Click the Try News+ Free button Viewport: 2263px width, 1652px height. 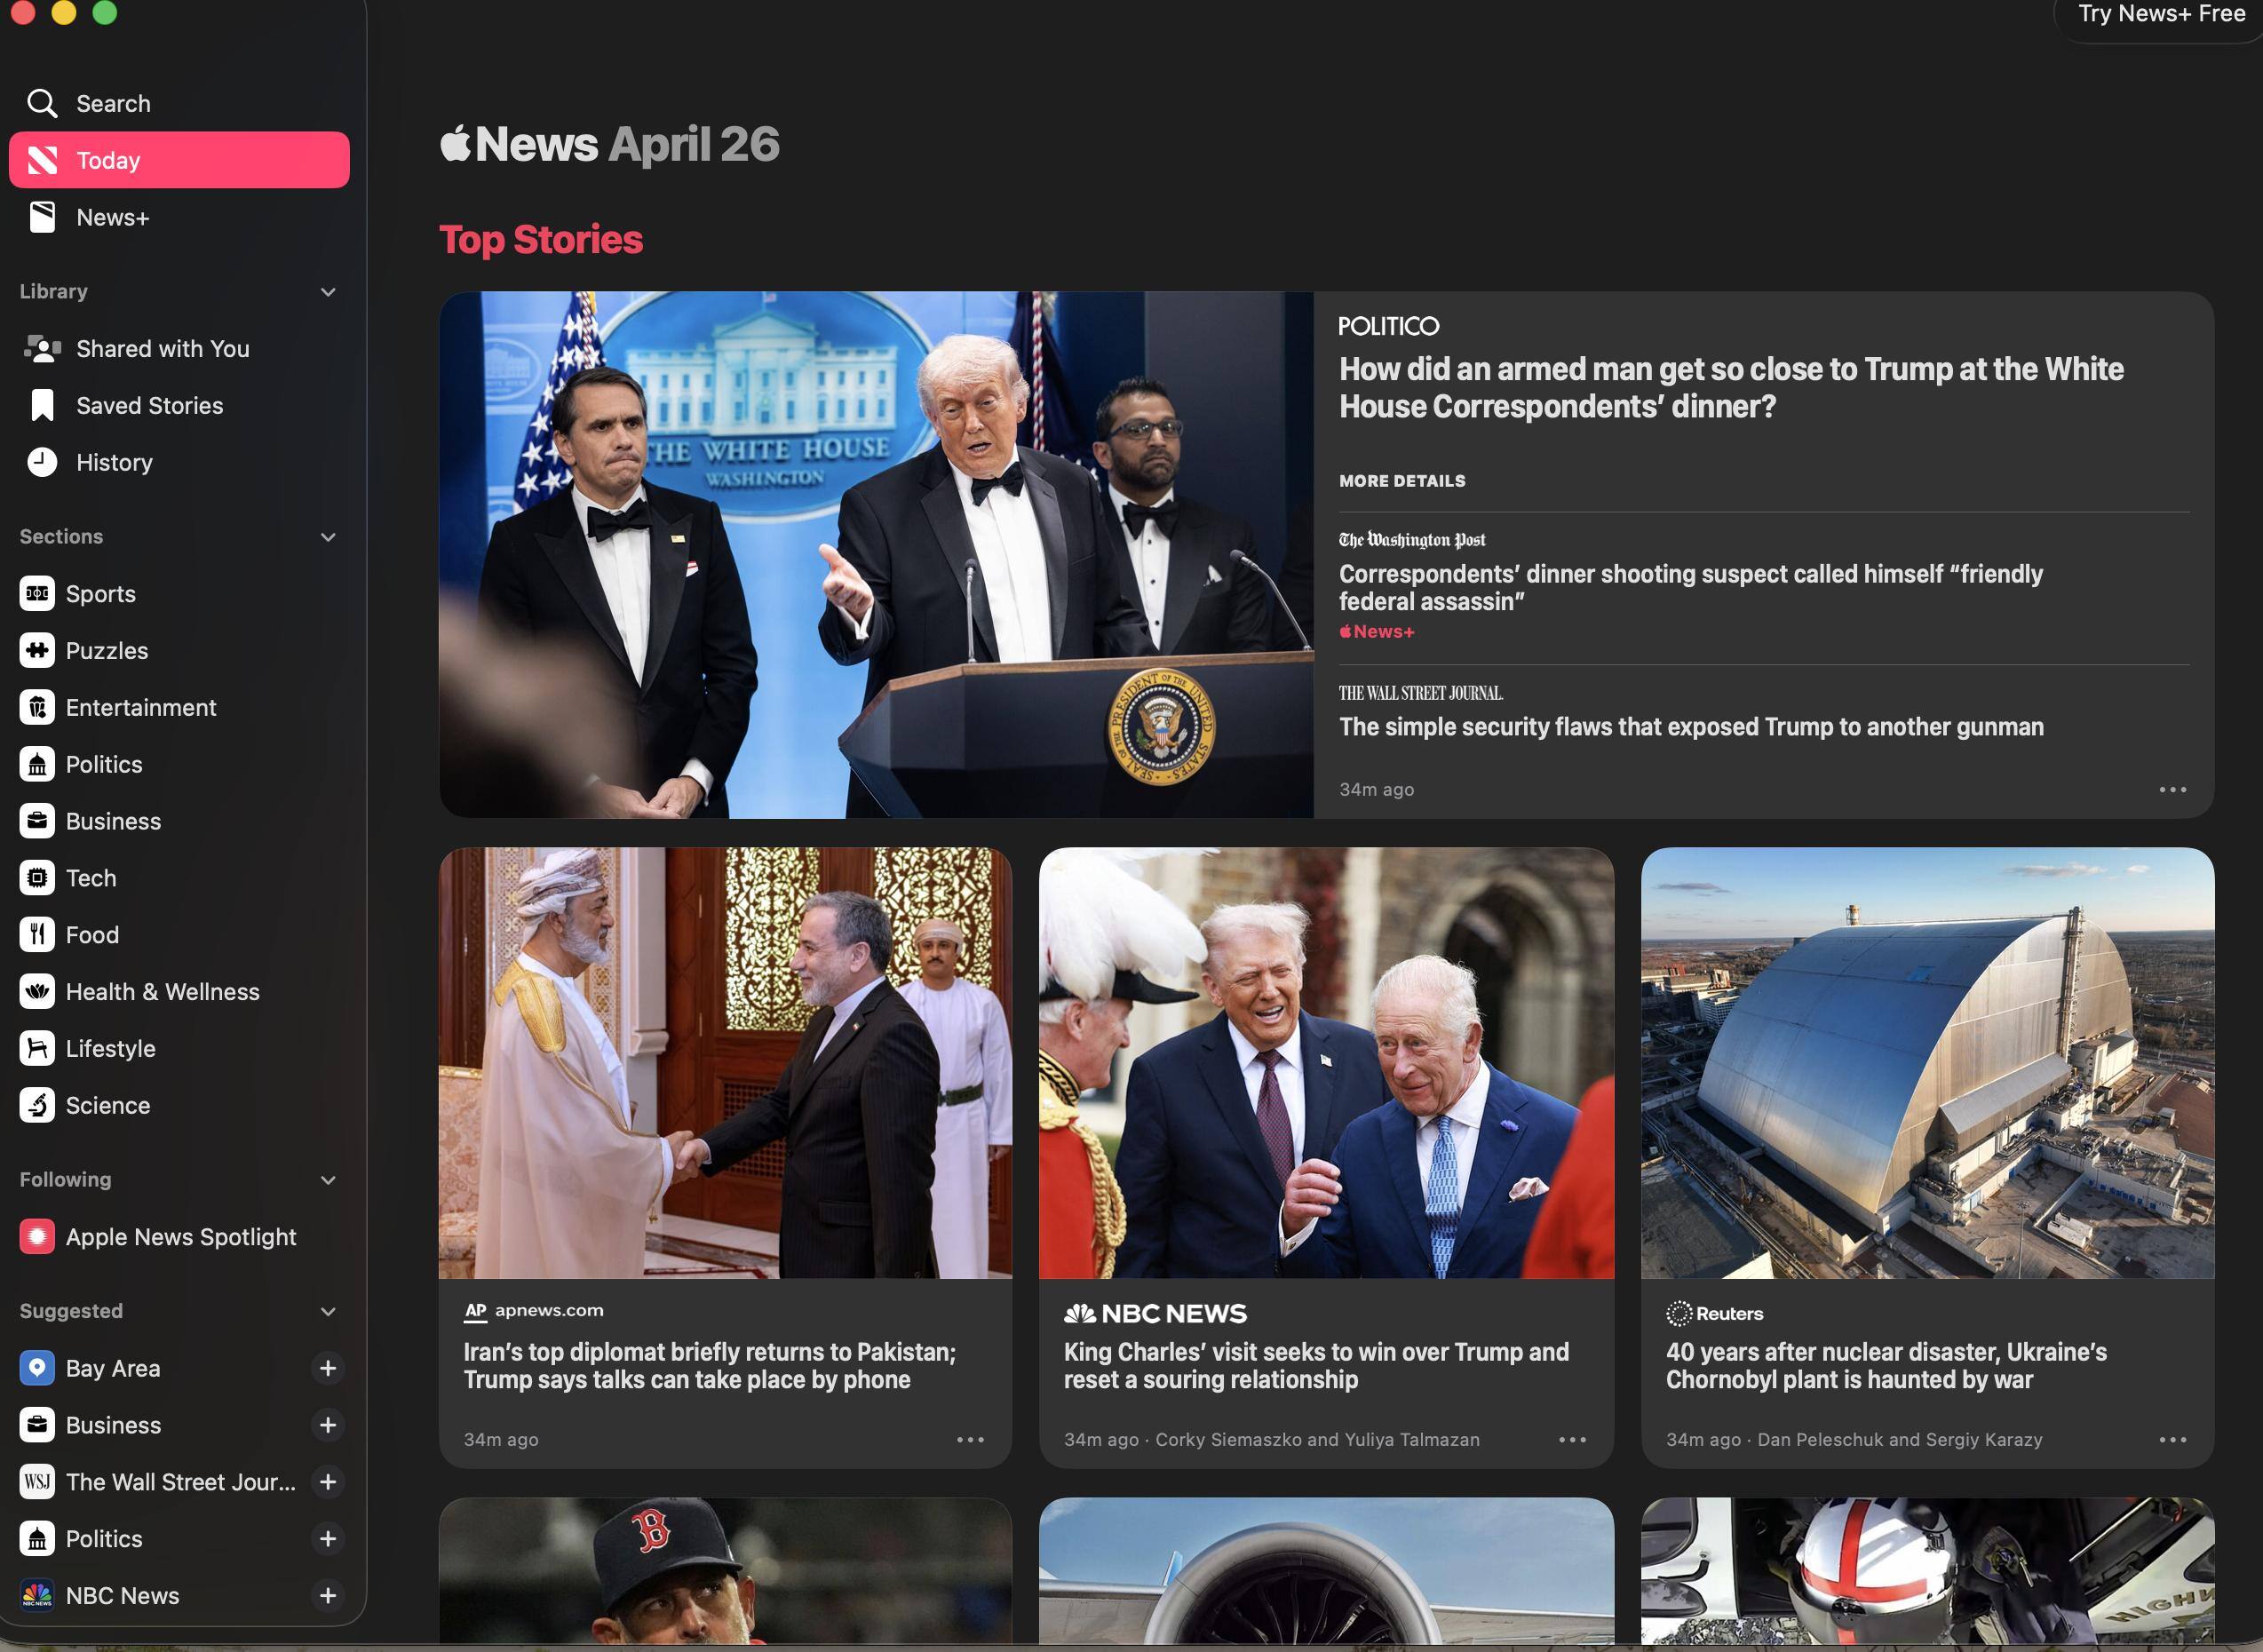point(2161,15)
